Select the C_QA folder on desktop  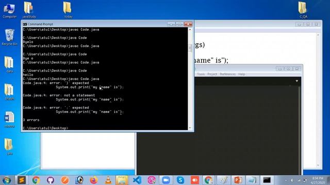(x=303, y=10)
